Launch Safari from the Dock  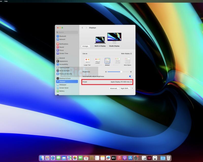pos(53,158)
